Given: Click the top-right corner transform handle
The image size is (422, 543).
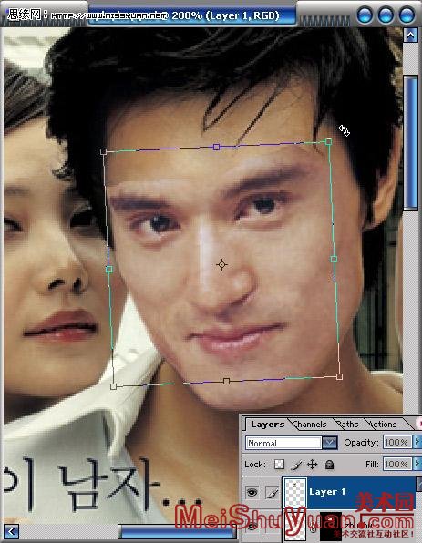Looking at the screenshot, I should coord(328,141).
